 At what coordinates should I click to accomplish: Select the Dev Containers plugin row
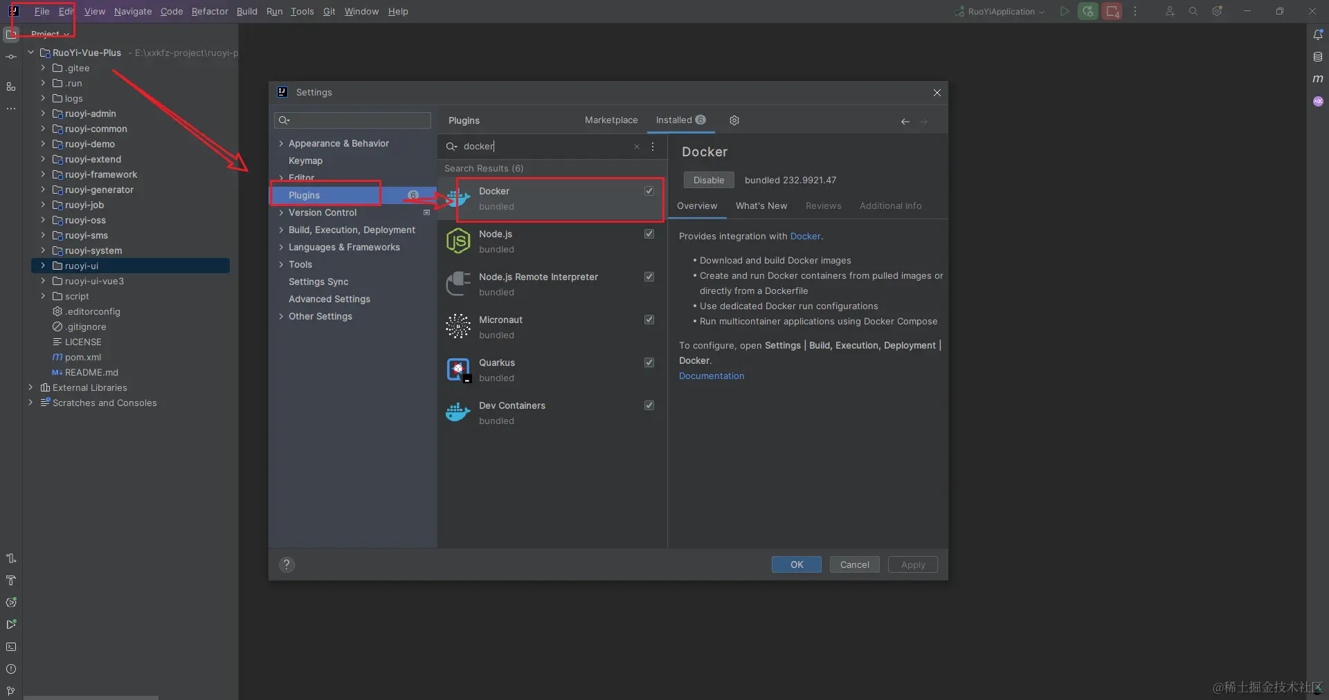tap(552, 413)
